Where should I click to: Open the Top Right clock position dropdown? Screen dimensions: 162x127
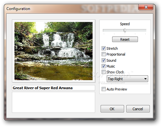click(x=127, y=79)
